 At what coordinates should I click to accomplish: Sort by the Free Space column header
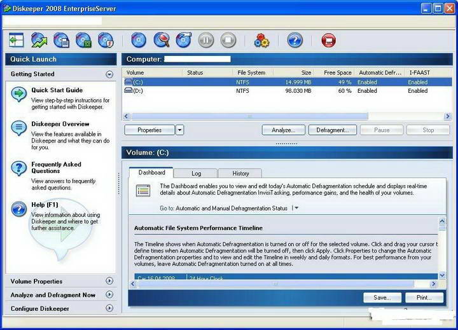tap(335, 72)
